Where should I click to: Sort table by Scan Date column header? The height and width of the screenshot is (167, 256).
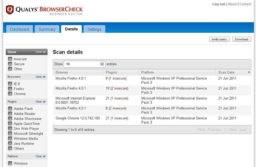click(x=234, y=72)
